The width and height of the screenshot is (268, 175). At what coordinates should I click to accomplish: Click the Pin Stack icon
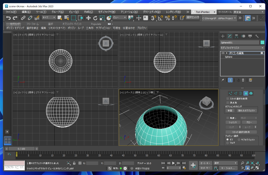click(222, 80)
